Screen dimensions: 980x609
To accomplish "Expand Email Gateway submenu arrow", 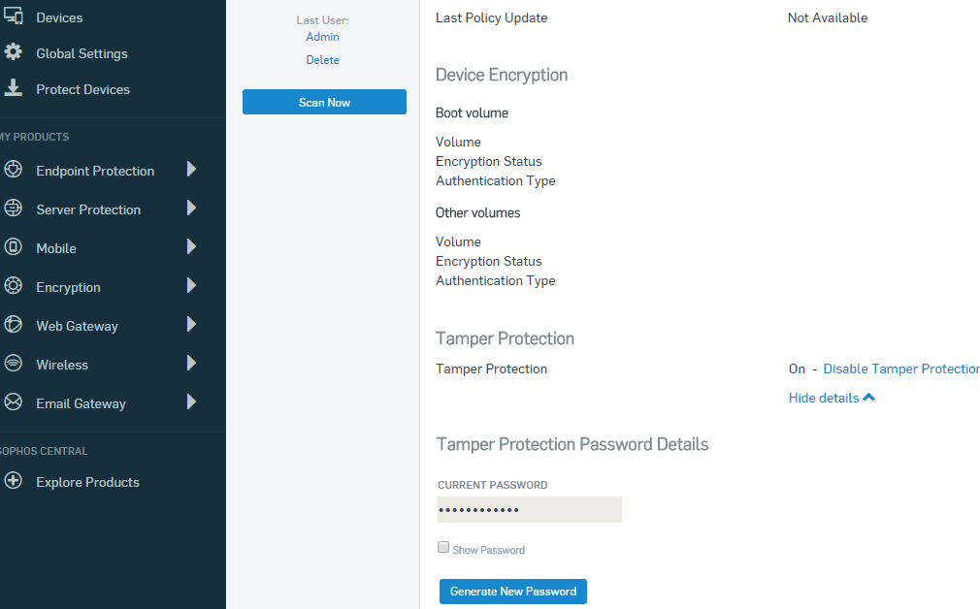I will [x=192, y=401].
